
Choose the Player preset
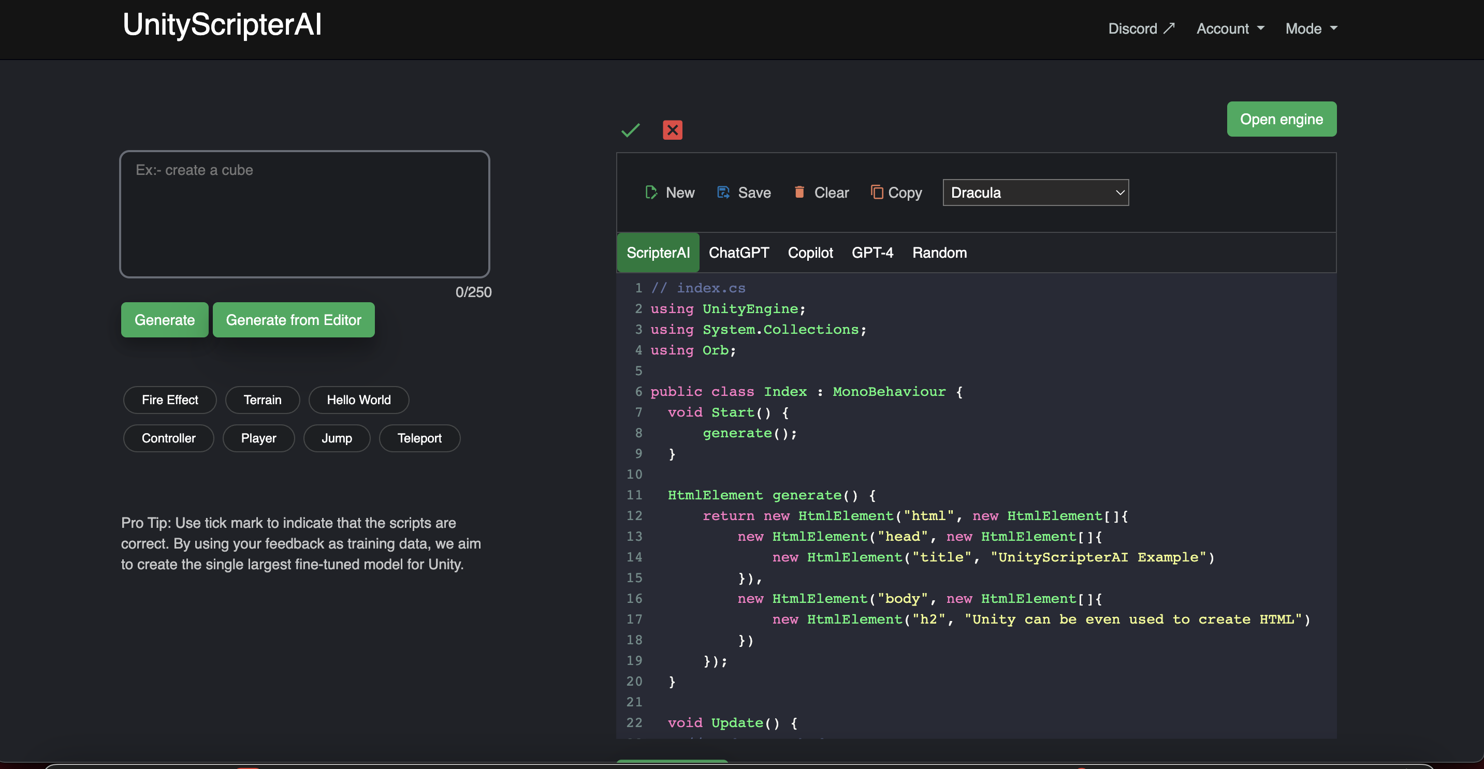tap(258, 438)
